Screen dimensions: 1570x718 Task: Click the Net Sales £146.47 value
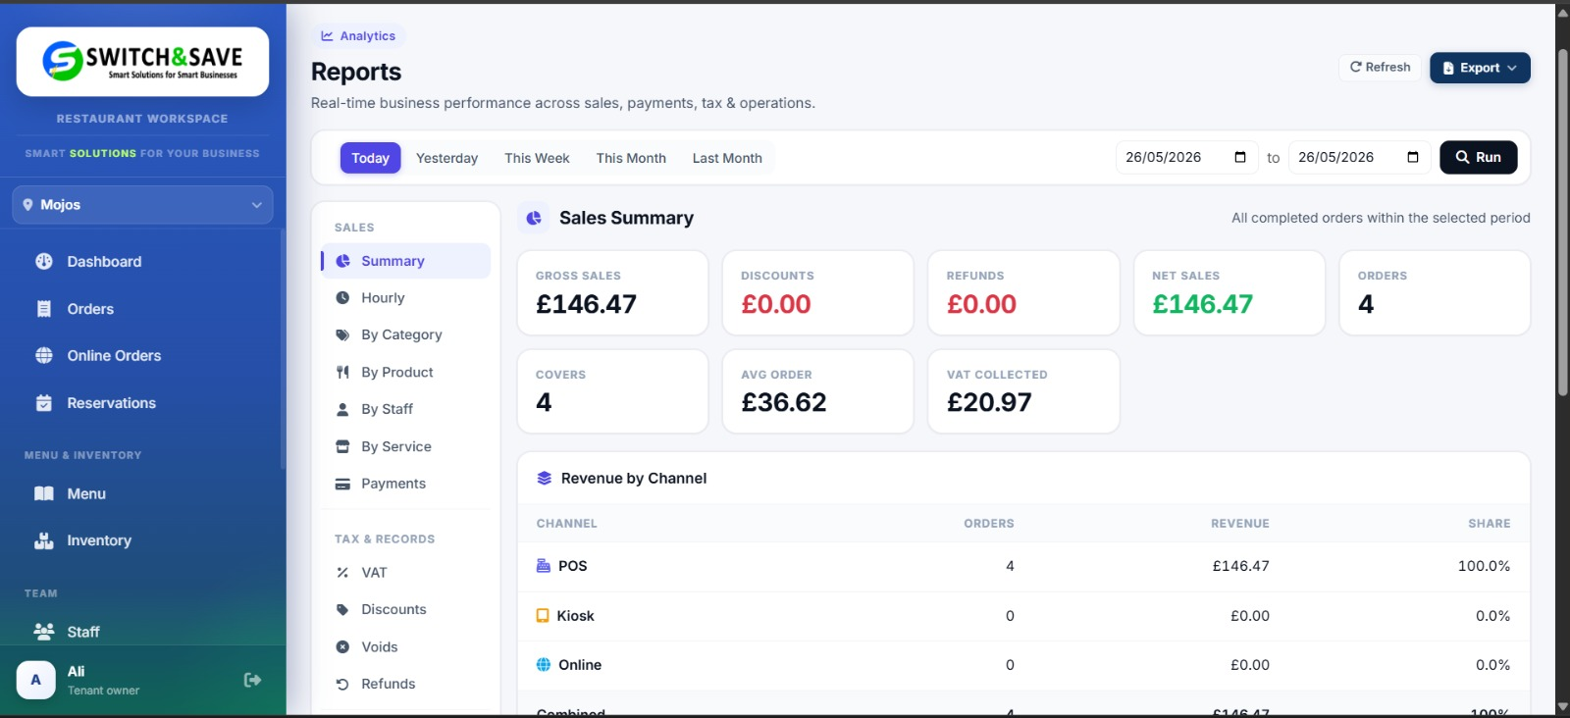[1202, 304]
